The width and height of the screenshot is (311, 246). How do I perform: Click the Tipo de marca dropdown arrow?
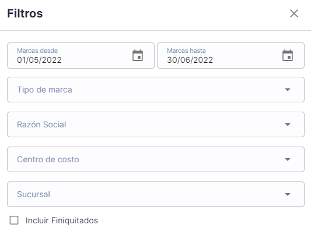tap(288, 90)
